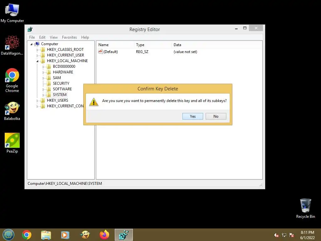
Task: Launch Chrome from the taskbar
Action: (x=27, y=235)
